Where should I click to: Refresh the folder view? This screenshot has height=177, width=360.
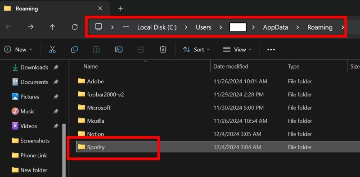coord(75,27)
